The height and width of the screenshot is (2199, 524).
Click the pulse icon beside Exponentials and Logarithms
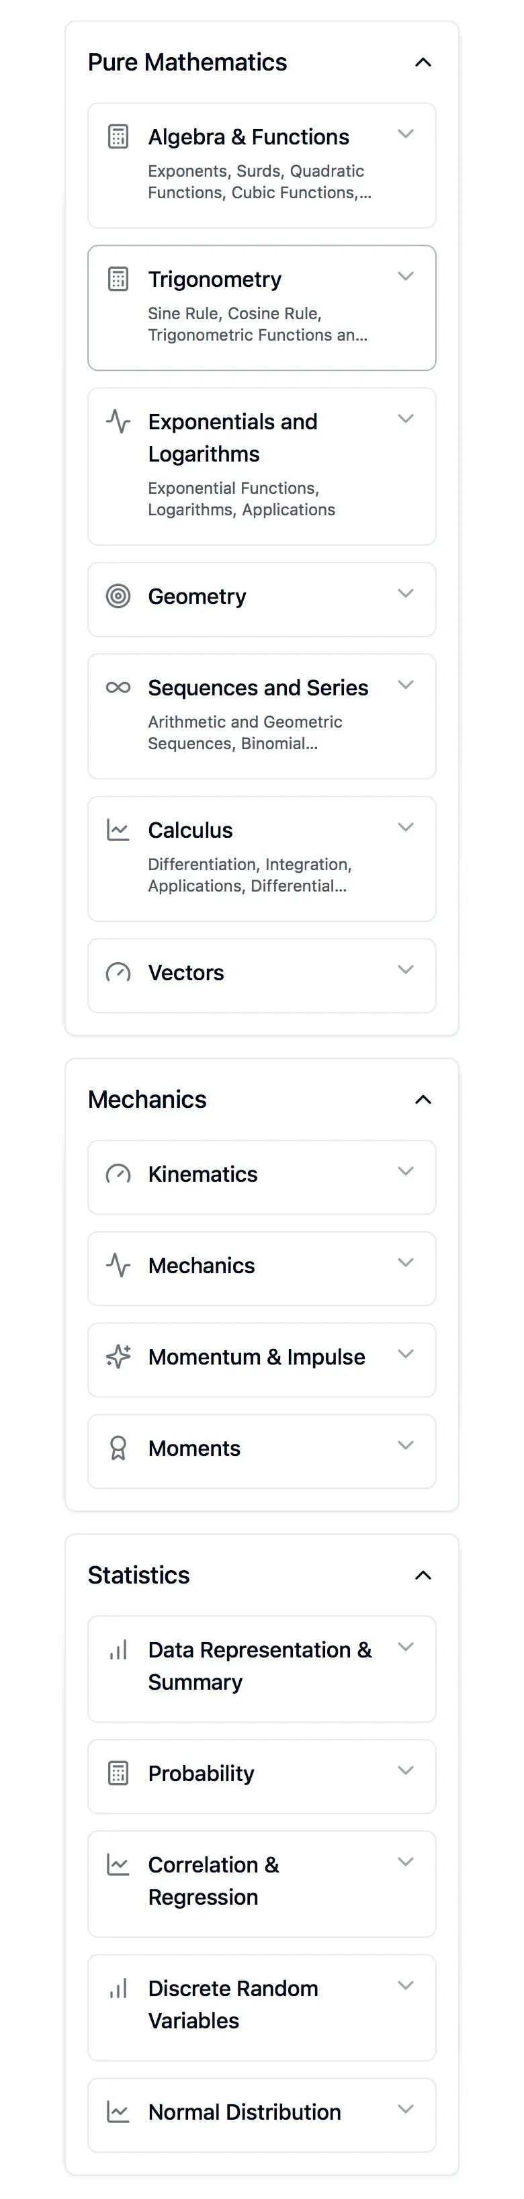point(118,421)
